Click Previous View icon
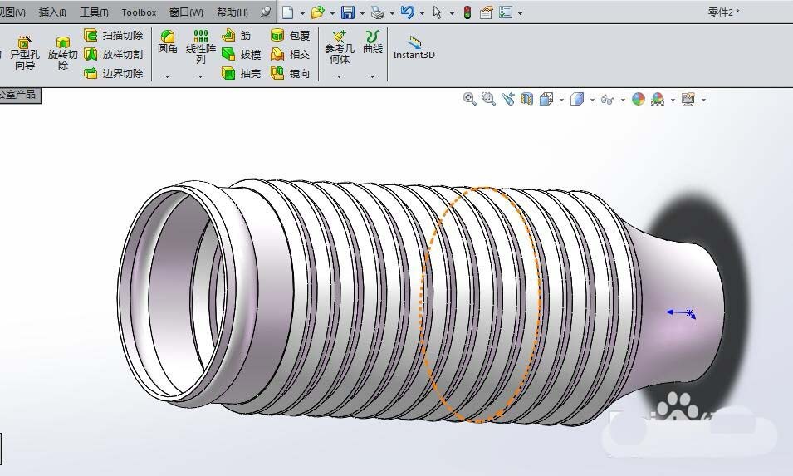The image size is (793, 476). pos(507,99)
